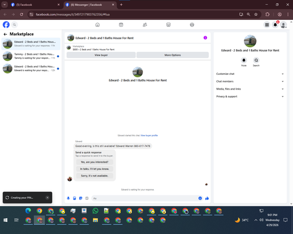
Task: Expand Media, files and links section
Action: (250, 89)
